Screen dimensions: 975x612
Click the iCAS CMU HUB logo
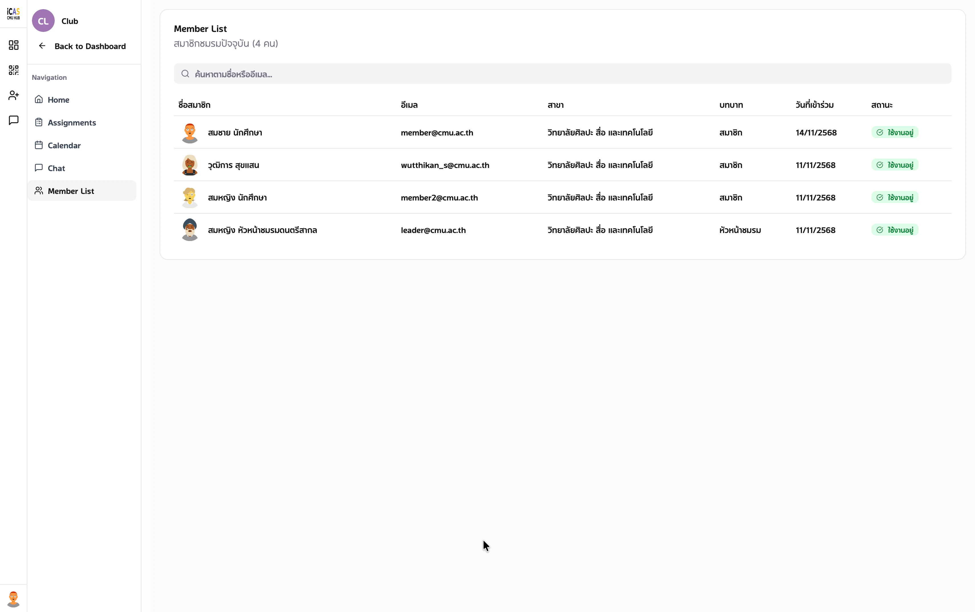[13, 13]
